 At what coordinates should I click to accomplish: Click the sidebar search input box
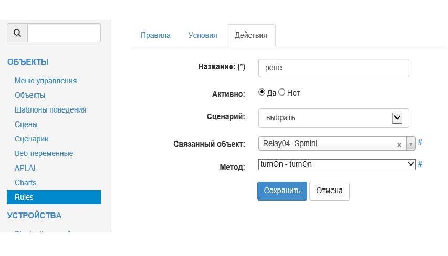(x=64, y=32)
